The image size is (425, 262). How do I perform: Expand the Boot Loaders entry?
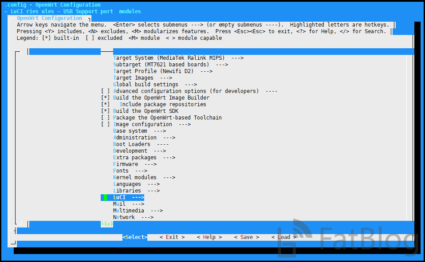click(141, 144)
